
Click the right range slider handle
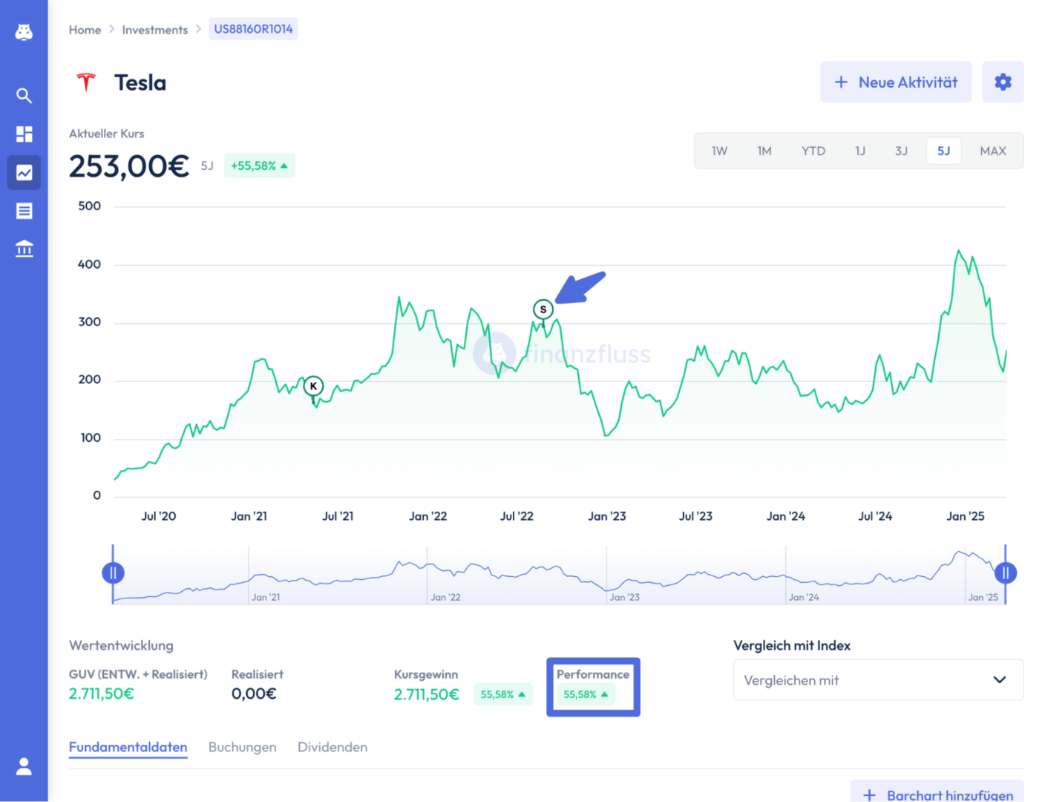coord(1005,573)
